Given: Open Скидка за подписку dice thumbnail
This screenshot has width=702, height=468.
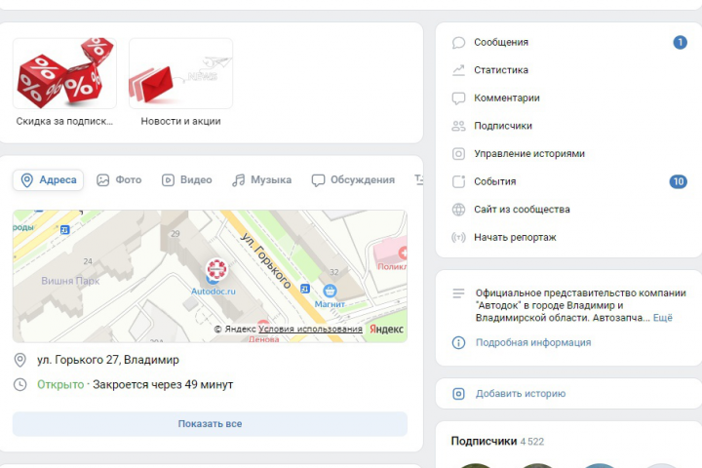Looking at the screenshot, I should tap(64, 73).
